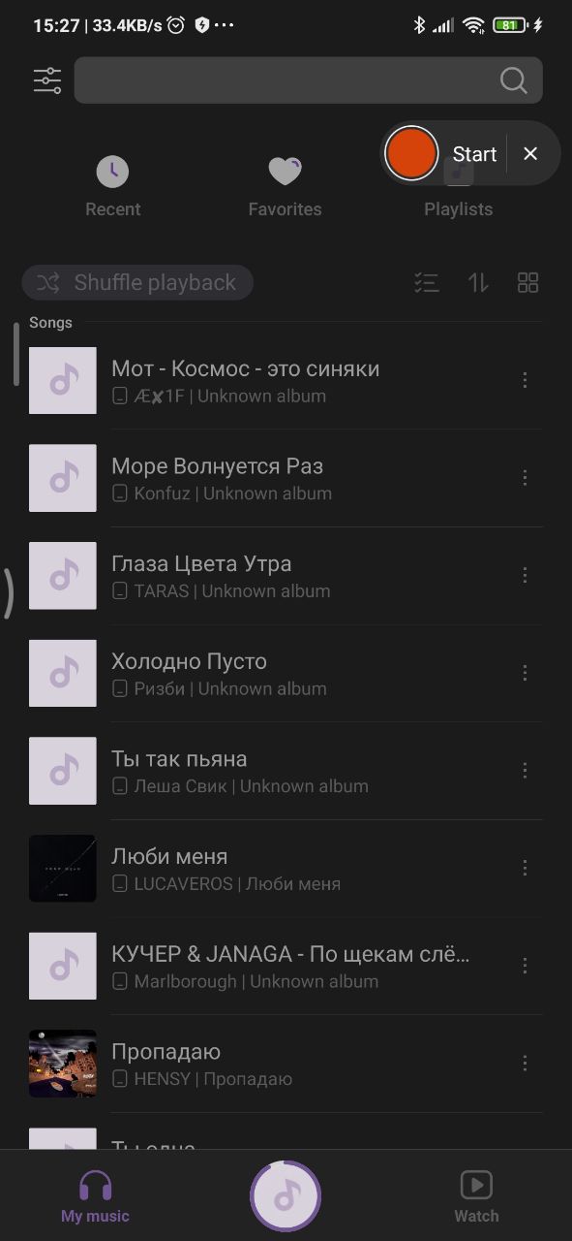Open options menu for Пропадаю
Image resolution: width=572 pixels, height=1241 pixels.
point(525,1064)
